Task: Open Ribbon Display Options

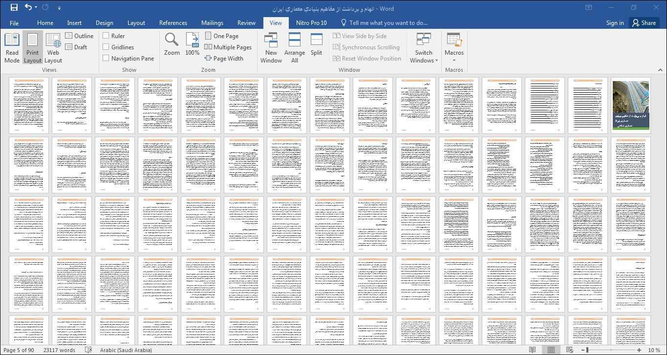Action: tap(589, 7)
